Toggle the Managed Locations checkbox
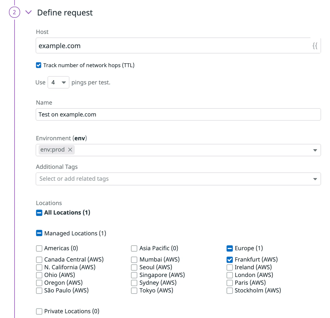 tap(39, 233)
